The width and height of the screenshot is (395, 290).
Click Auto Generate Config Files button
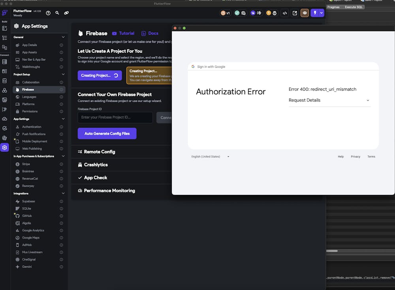107,133
